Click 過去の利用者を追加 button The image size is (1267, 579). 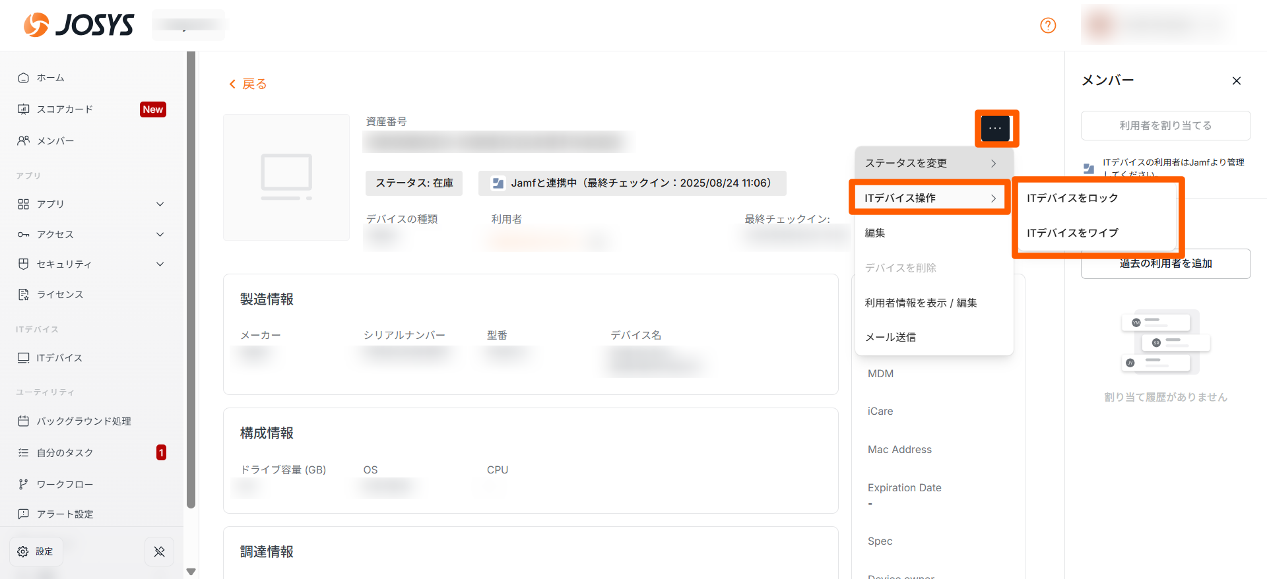(x=1165, y=264)
